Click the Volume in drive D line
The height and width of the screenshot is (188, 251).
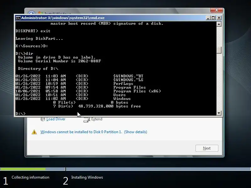[x=57, y=57]
